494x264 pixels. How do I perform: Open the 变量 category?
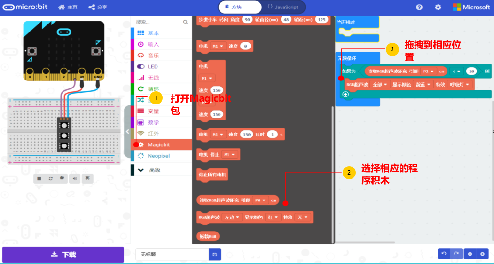click(161, 112)
